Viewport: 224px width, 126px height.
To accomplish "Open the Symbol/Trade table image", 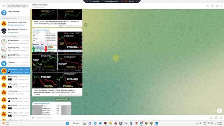I will [x=51, y=110].
